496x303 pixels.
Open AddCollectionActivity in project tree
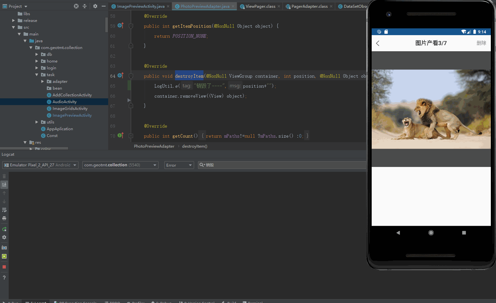tap(69, 95)
